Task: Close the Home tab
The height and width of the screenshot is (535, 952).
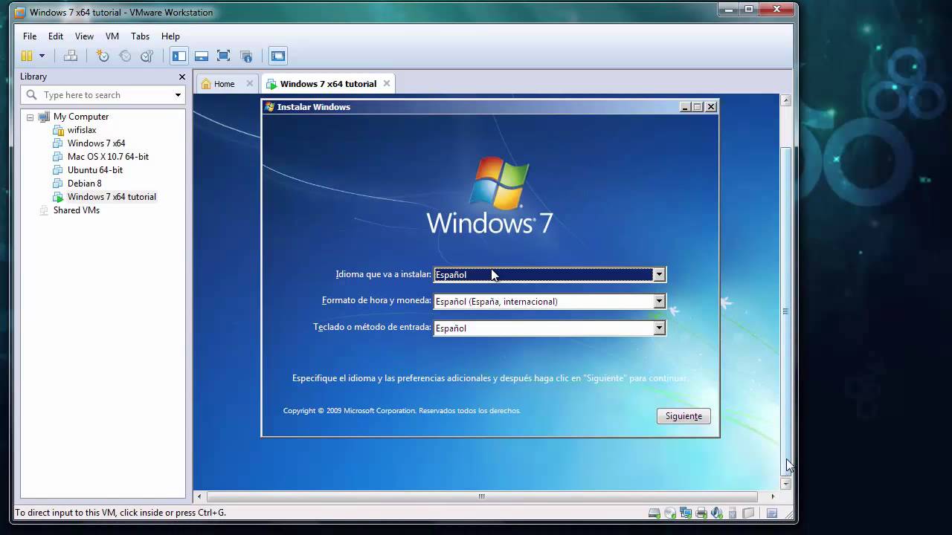Action: click(x=250, y=83)
